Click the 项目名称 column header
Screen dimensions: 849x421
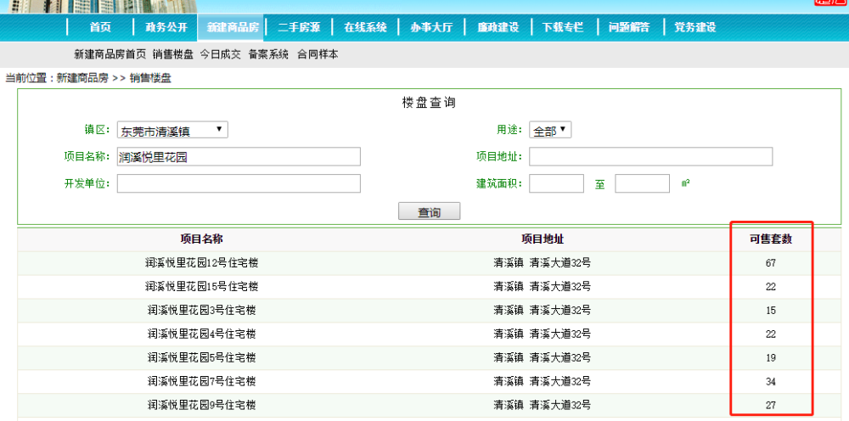(x=201, y=239)
